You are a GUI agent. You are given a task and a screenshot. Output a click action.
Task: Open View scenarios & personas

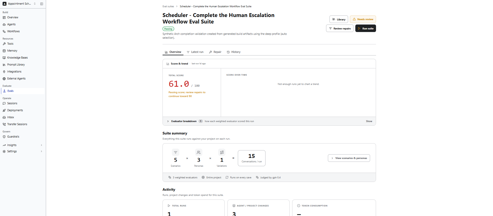pos(349,158)
